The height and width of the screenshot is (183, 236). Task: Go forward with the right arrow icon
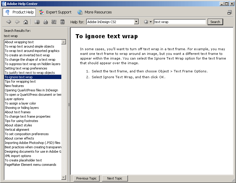tap(17, 22)
